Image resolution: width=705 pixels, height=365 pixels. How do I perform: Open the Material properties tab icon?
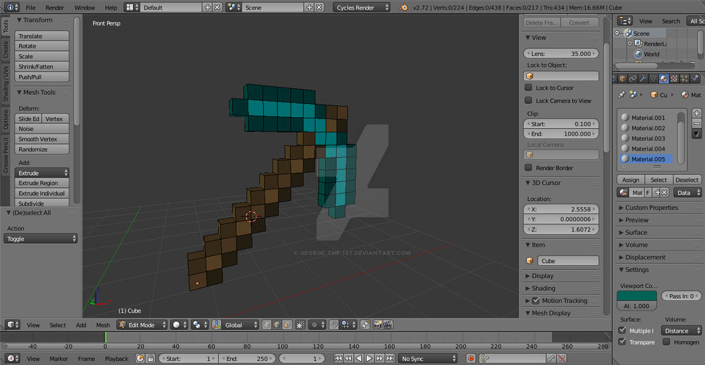664,79
